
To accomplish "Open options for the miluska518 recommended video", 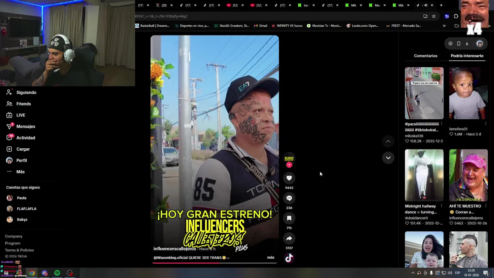I will (x=441, y=124).
